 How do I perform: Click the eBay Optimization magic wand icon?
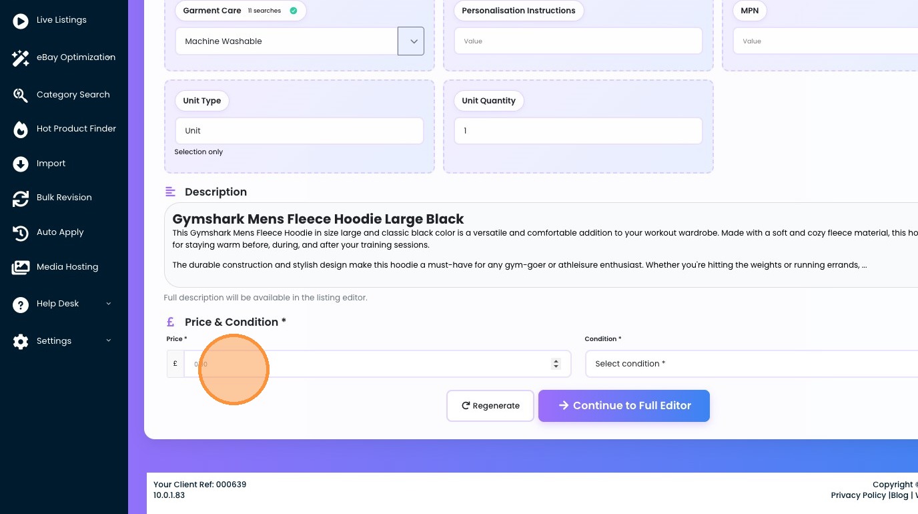click(21, 58)
